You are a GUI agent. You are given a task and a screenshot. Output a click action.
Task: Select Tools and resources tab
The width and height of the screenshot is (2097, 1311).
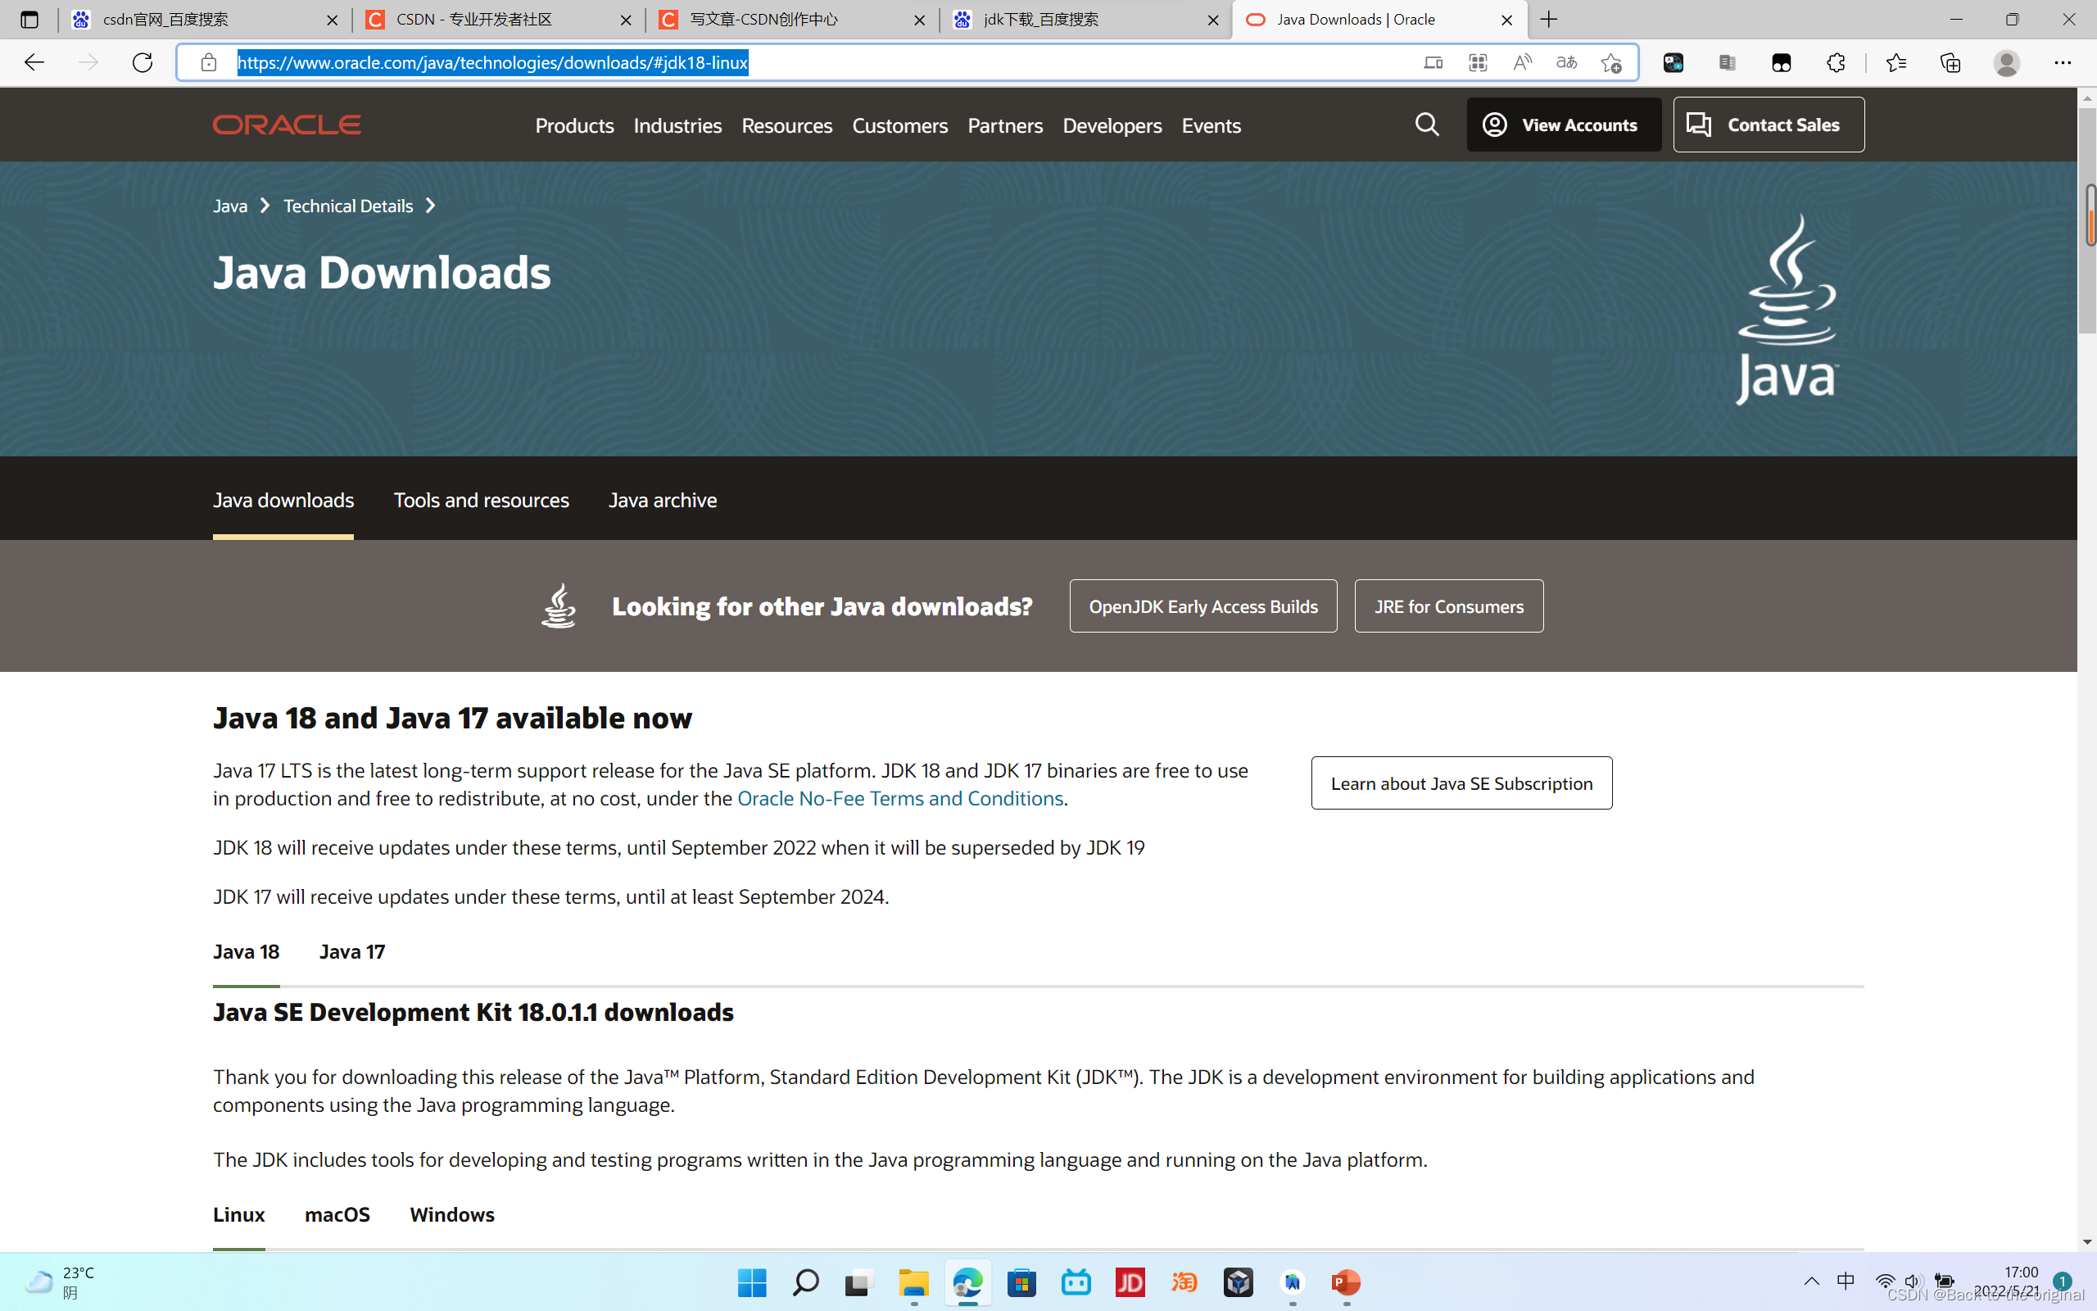481,501
